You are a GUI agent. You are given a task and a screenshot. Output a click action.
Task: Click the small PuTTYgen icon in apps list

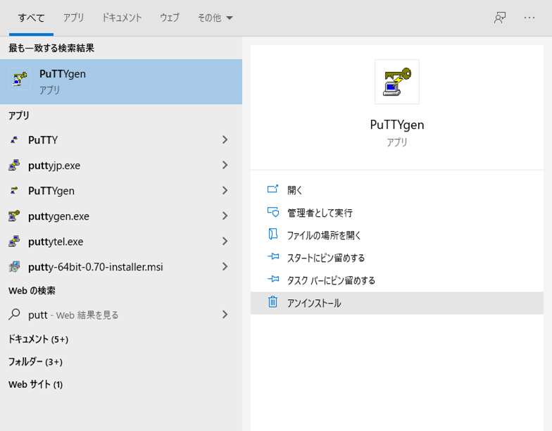[14, 190]
